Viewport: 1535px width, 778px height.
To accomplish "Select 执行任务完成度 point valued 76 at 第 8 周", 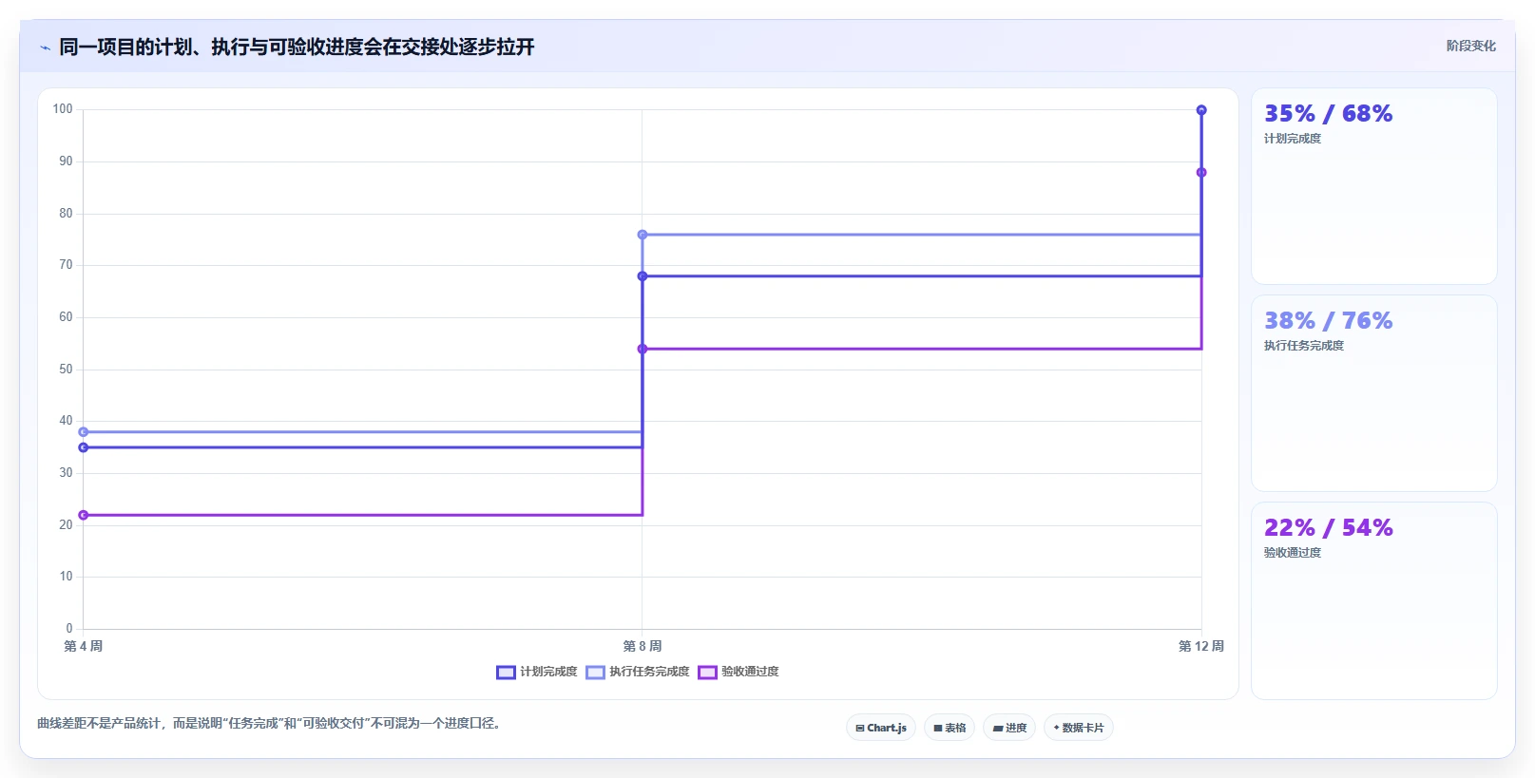I will (x=643, y=235).
